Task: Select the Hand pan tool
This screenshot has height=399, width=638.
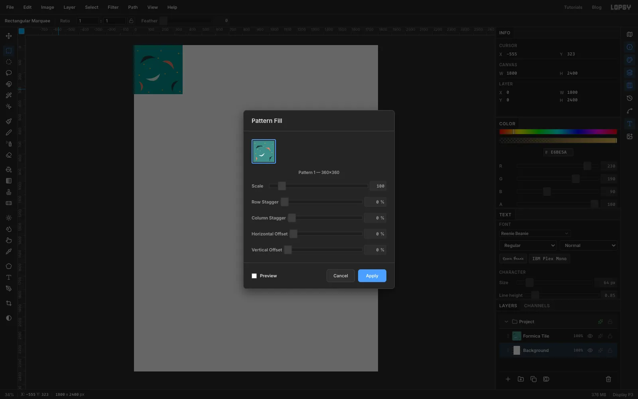Action: coord(9,240)
